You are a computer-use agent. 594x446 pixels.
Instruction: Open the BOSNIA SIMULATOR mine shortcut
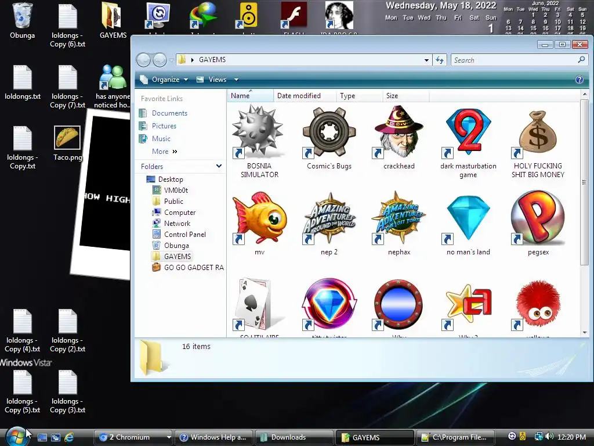click(259, 132)
